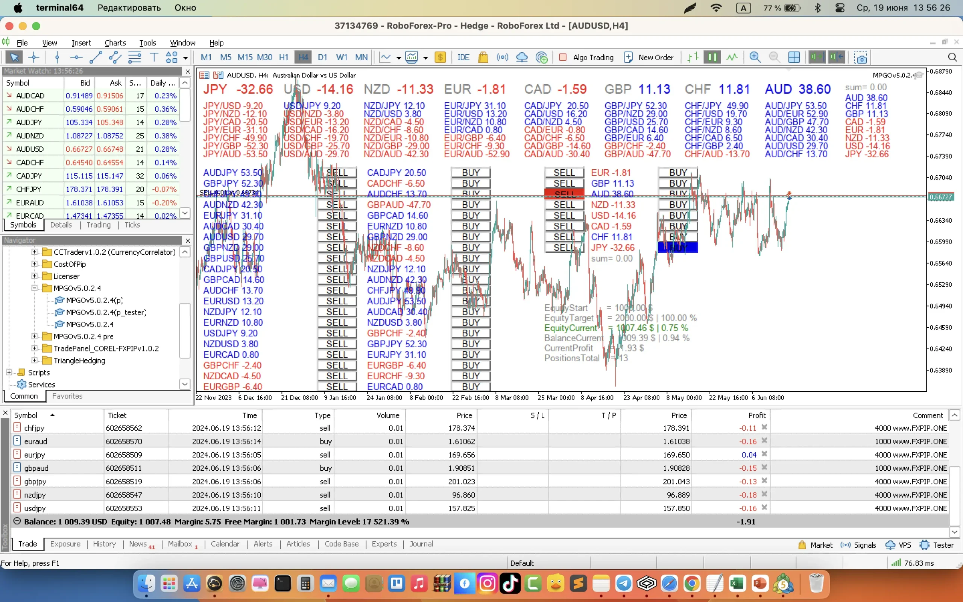The width and height of the screenshot is (963, 602).
Task: Click the SELL button beside AUD 38.60
Action: [x=564, y=194]
